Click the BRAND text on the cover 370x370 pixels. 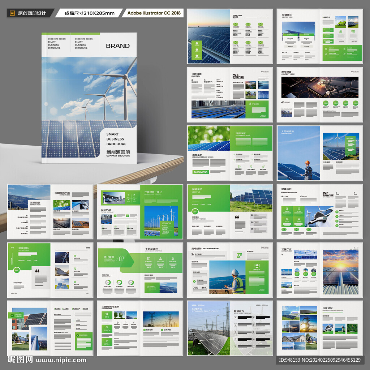click(118, 46)
